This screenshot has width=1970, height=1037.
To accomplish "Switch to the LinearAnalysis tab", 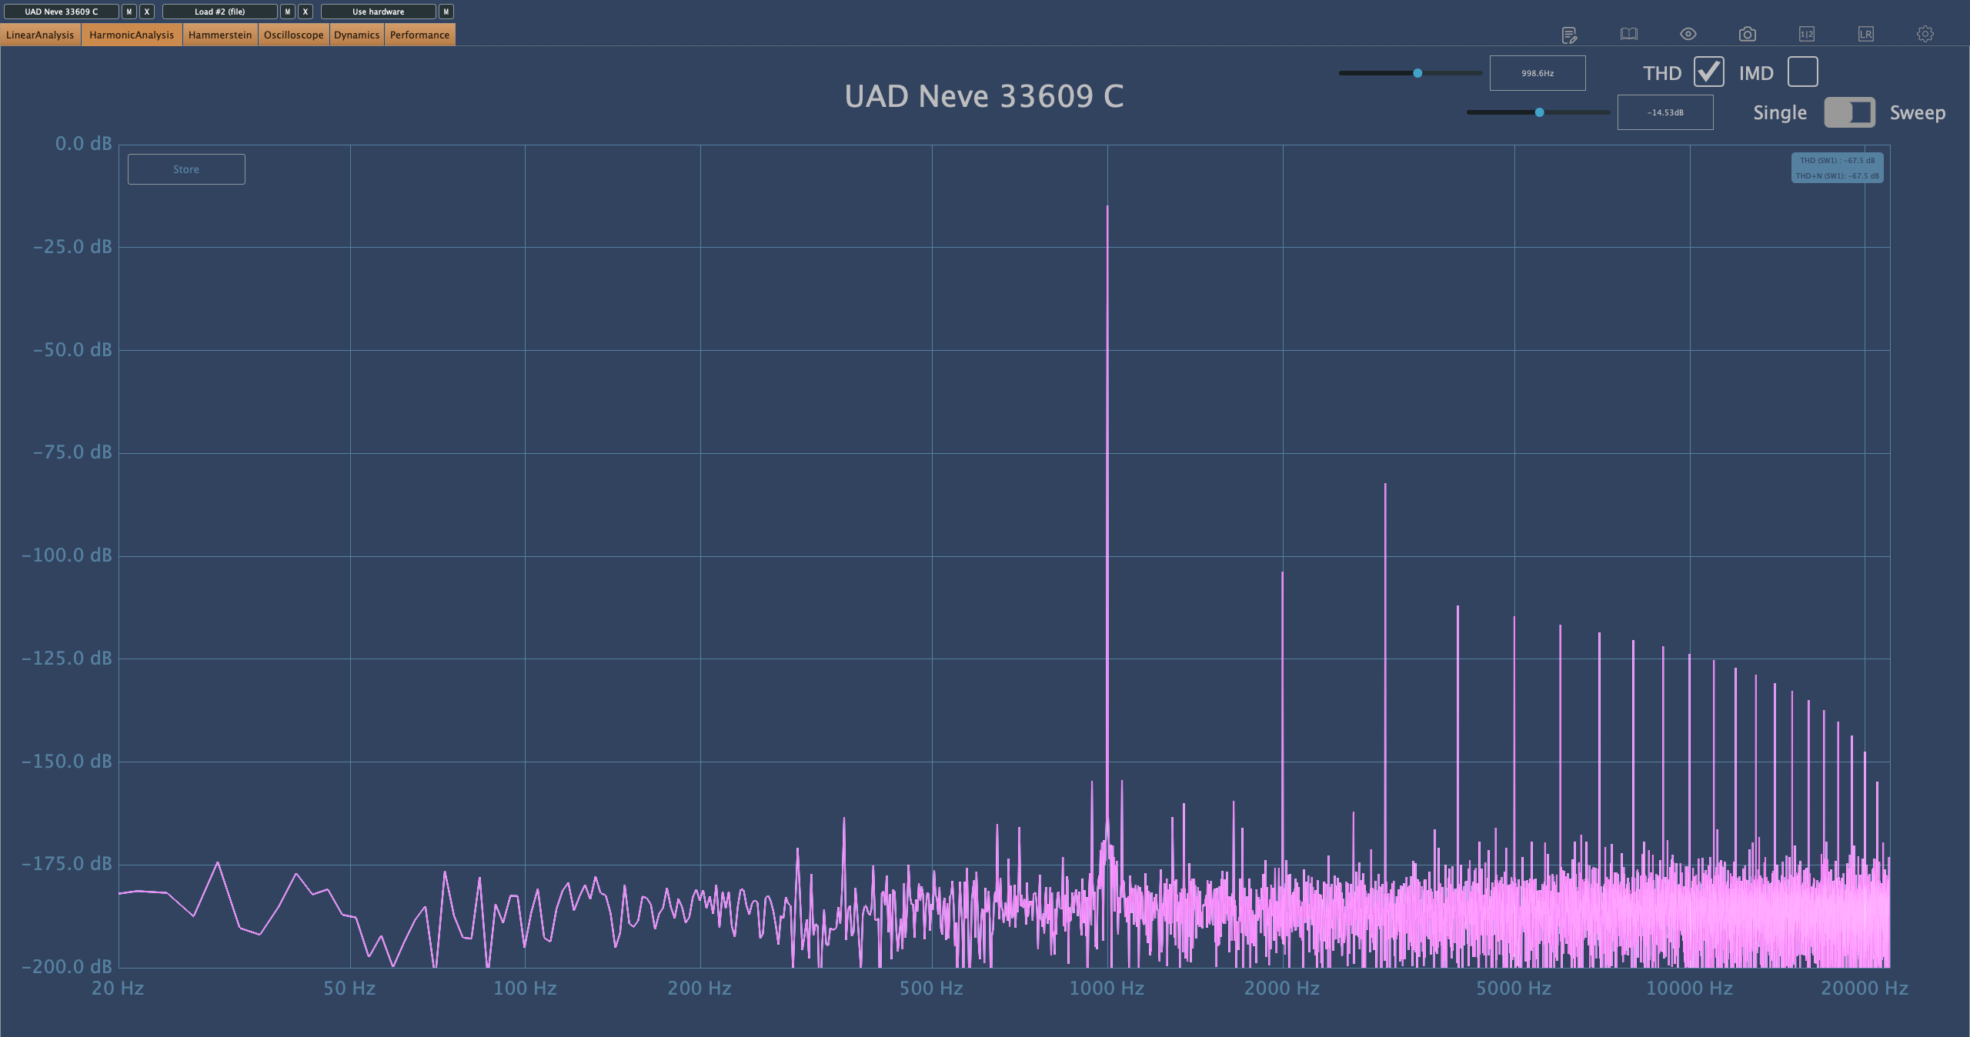I will click(x=40, y=35).
